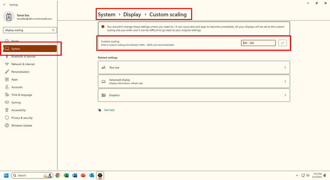The height and width of the screenshot is (180, 330).
Task: Open Graphics related setting
Action: 194,95
